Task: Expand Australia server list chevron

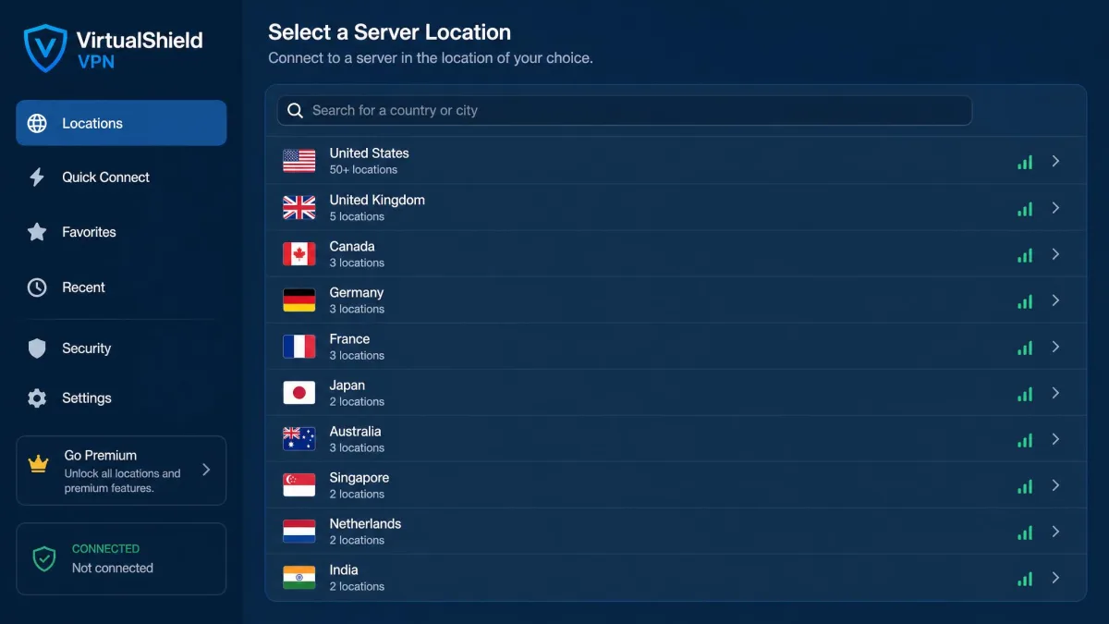Action: [x=1055, y=439]
